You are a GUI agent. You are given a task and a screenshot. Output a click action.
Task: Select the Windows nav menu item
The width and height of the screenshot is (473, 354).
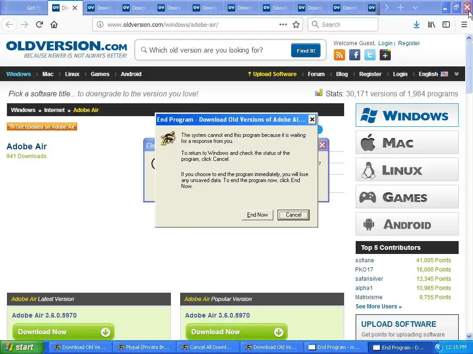click(18, 74)
